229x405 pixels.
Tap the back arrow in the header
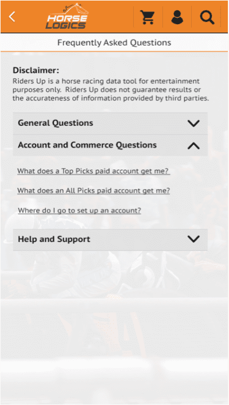tap(12, 17)
